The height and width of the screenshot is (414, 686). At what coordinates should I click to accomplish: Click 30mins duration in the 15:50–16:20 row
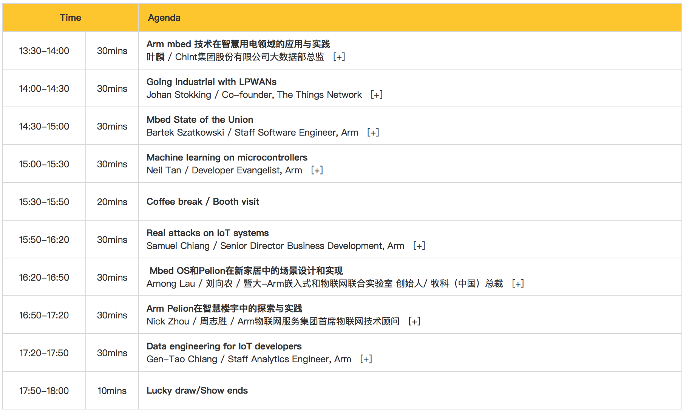pyautogui.click(x=112, y=239)
